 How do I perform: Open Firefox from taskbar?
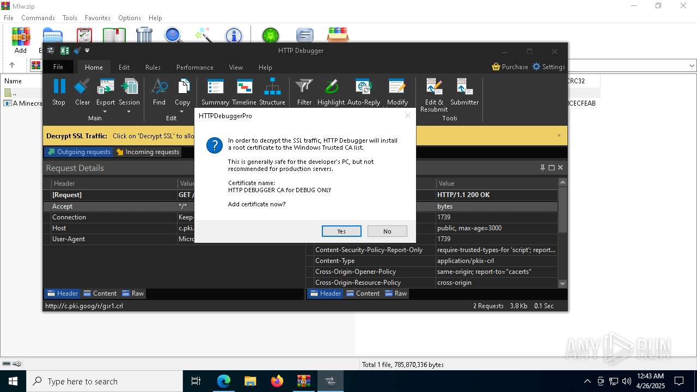tap(277, 381)
